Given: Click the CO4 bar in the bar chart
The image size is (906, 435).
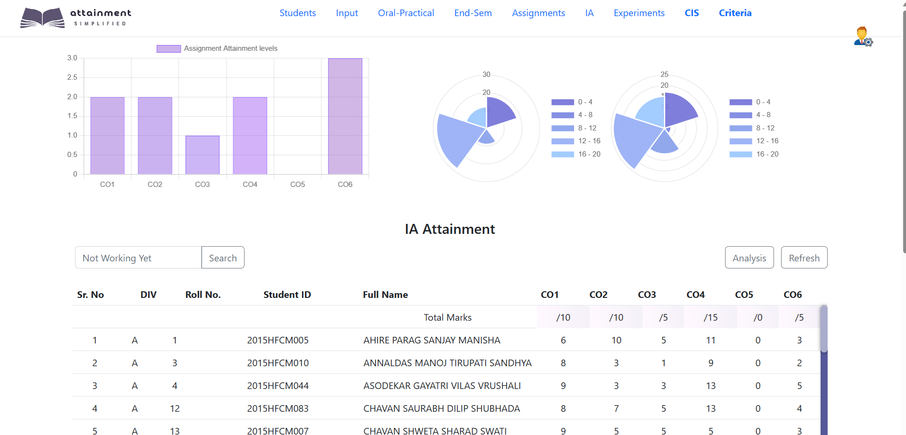Looking at the screenshot, I should (250, 136).
